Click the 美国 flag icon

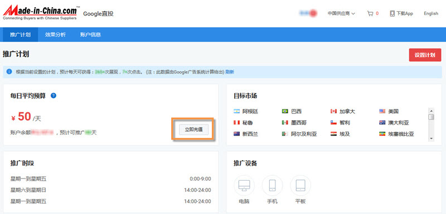click(382, 111)
